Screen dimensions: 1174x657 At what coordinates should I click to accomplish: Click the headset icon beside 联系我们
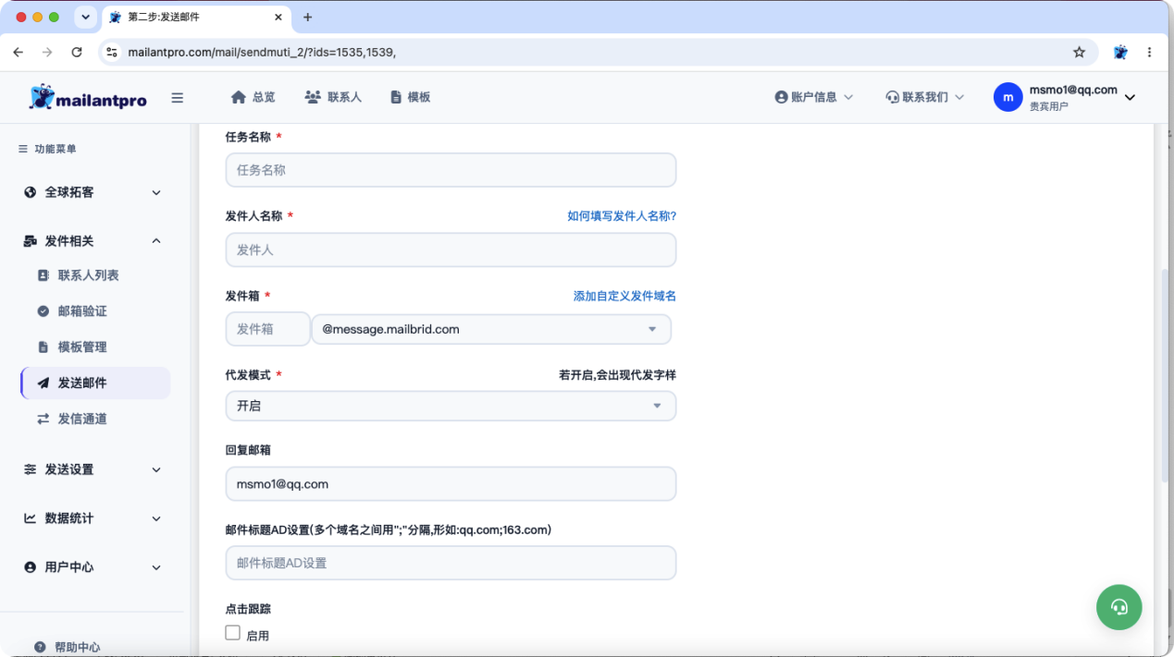click(892, 97)
